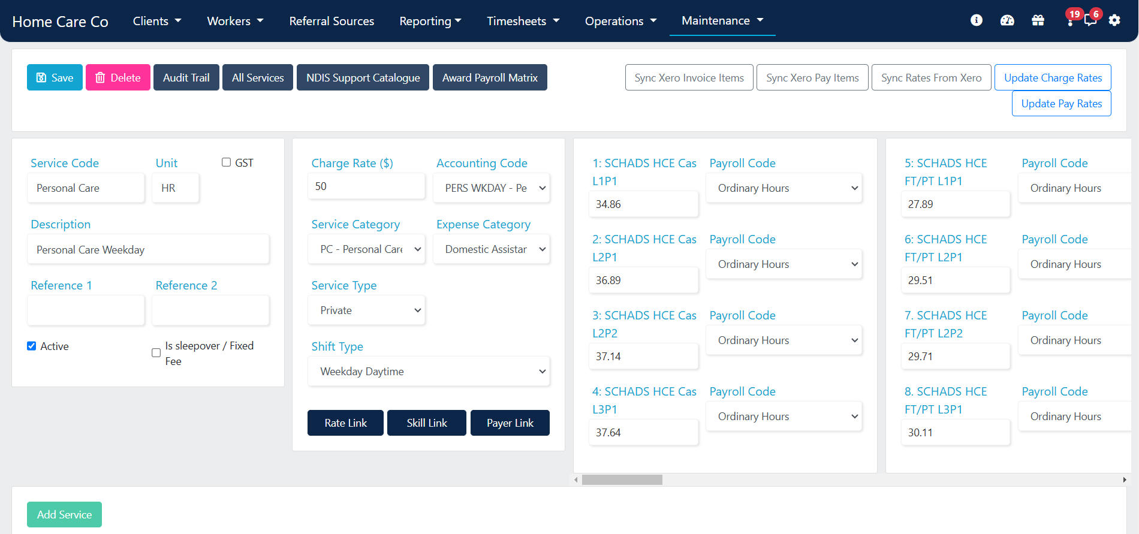Open NDIS Support Catalogue
The width and height of the screenshot is (1139, 534).
tap(363, 77)
